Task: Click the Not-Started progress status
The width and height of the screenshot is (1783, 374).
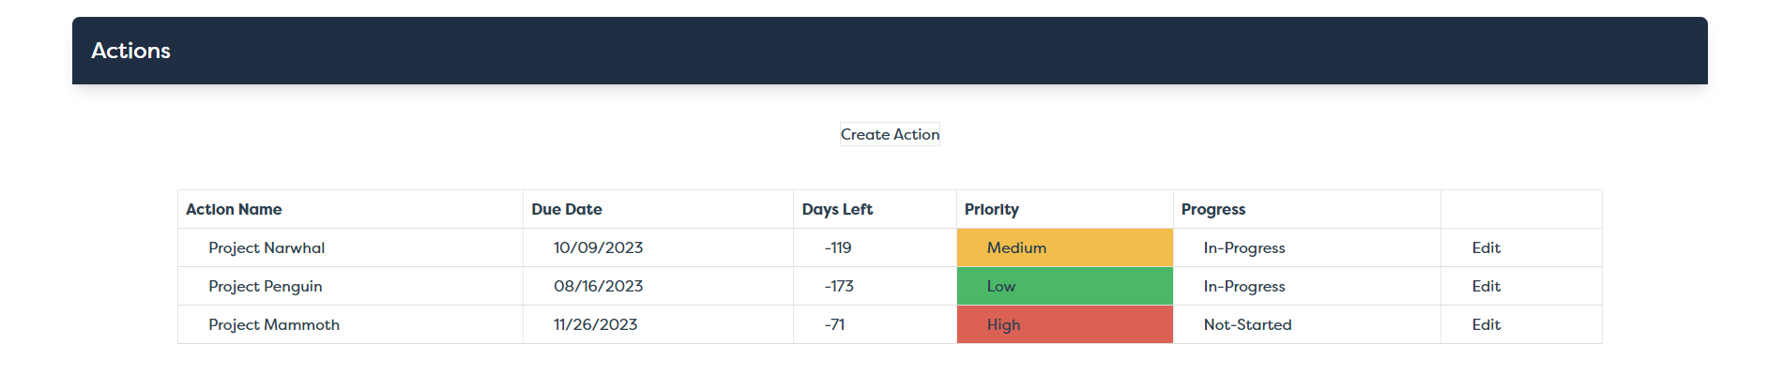Action: pyautogui.click(x=1247, y=324)
